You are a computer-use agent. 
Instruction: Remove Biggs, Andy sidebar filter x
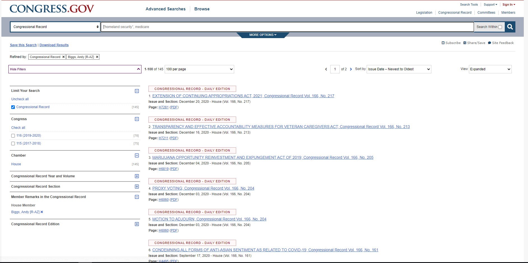(42, 212)
